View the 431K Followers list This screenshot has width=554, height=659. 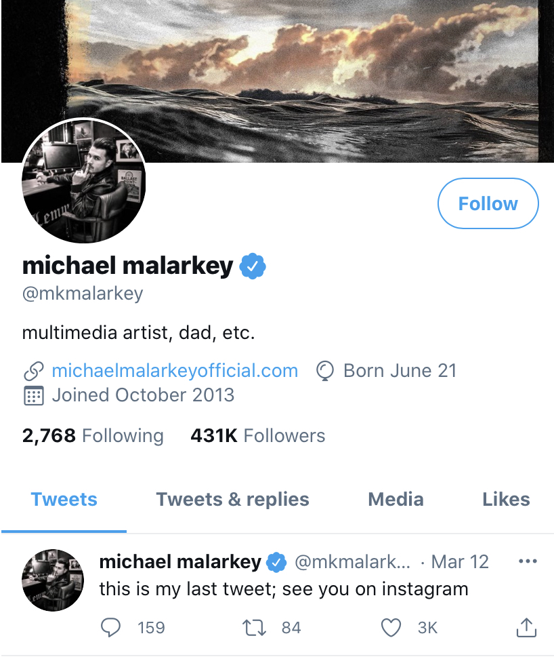click(257, 435)
